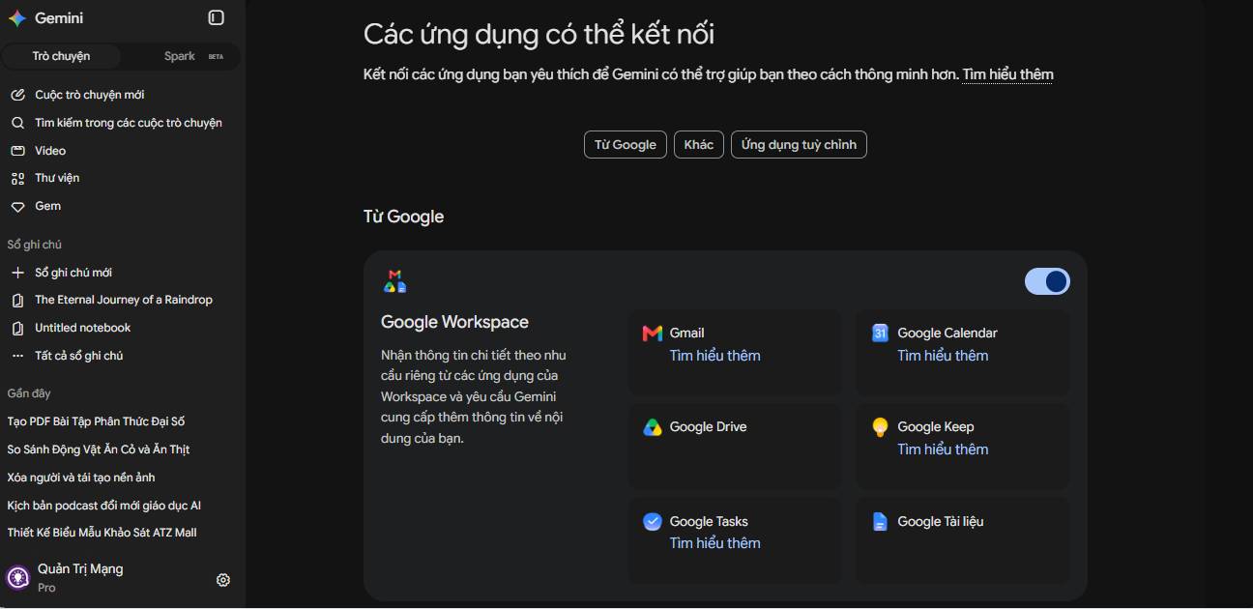Viewport: 1253px width, 609px height.
Task: Click the Google Tasks checkmark icon
Action: pos(653,521)
